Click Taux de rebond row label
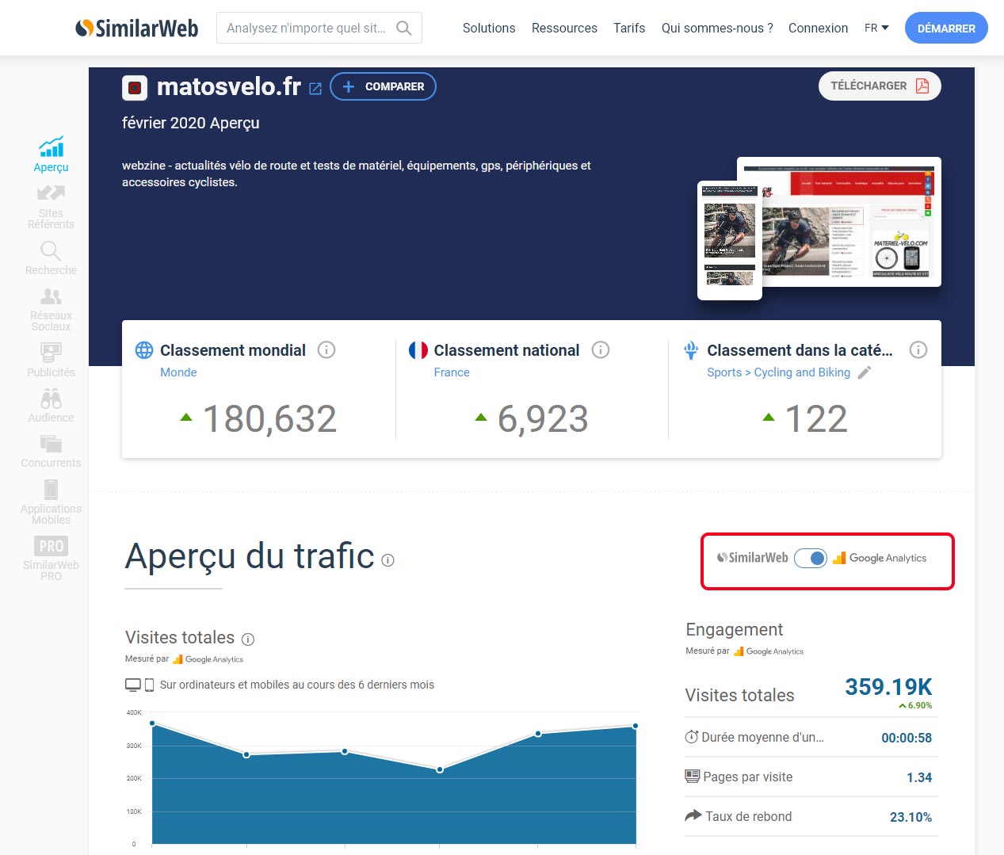Viewport: 1004px width, 855px height. click(748, 816)
